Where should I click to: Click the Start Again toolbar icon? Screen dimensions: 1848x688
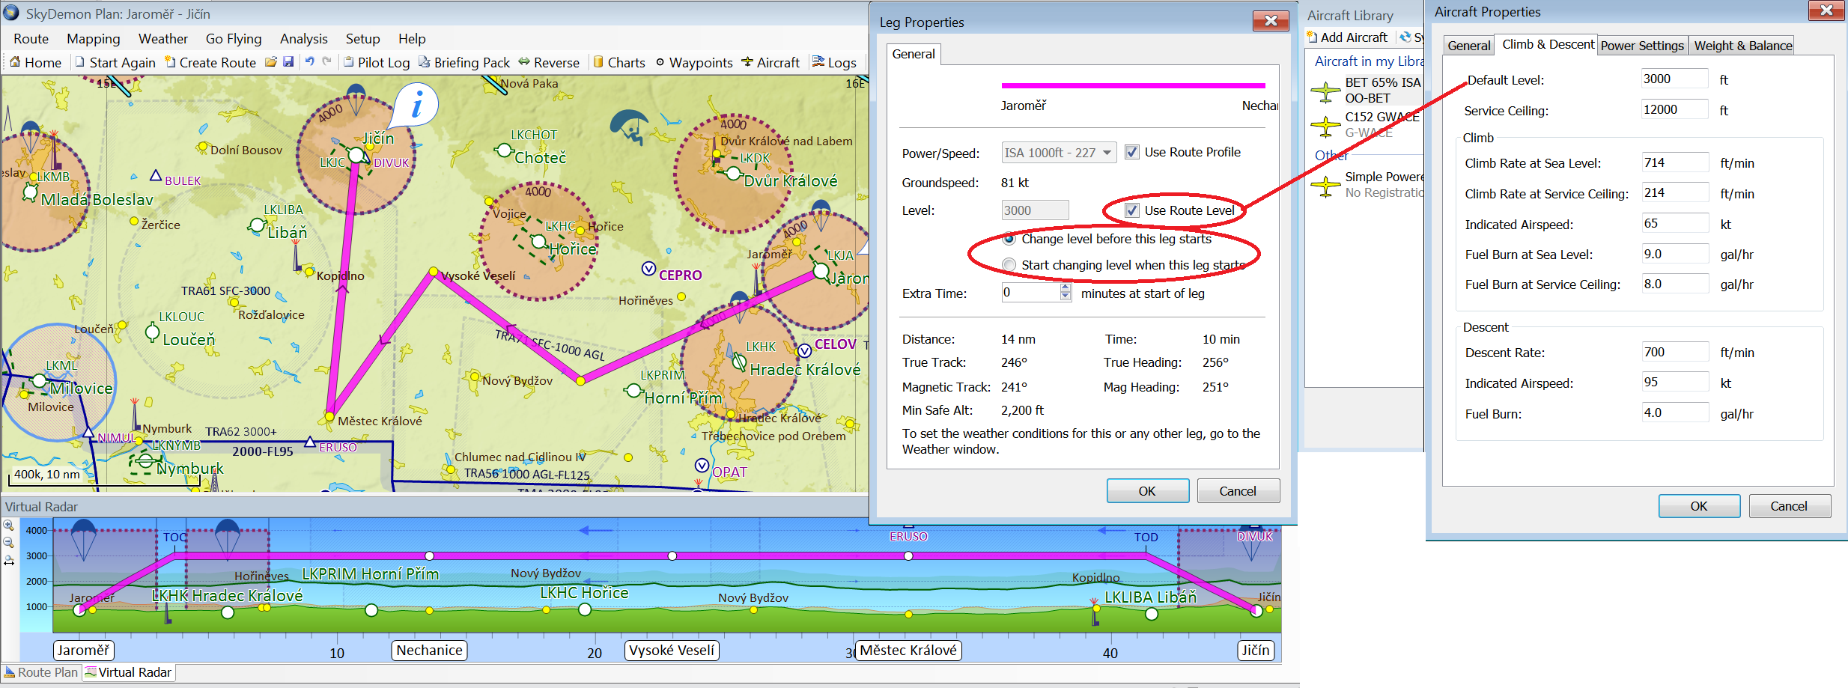click(x=80, y=62)
